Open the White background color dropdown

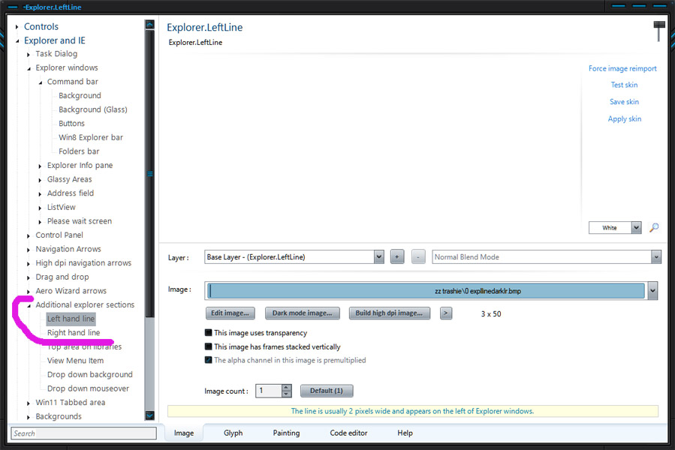636,228
